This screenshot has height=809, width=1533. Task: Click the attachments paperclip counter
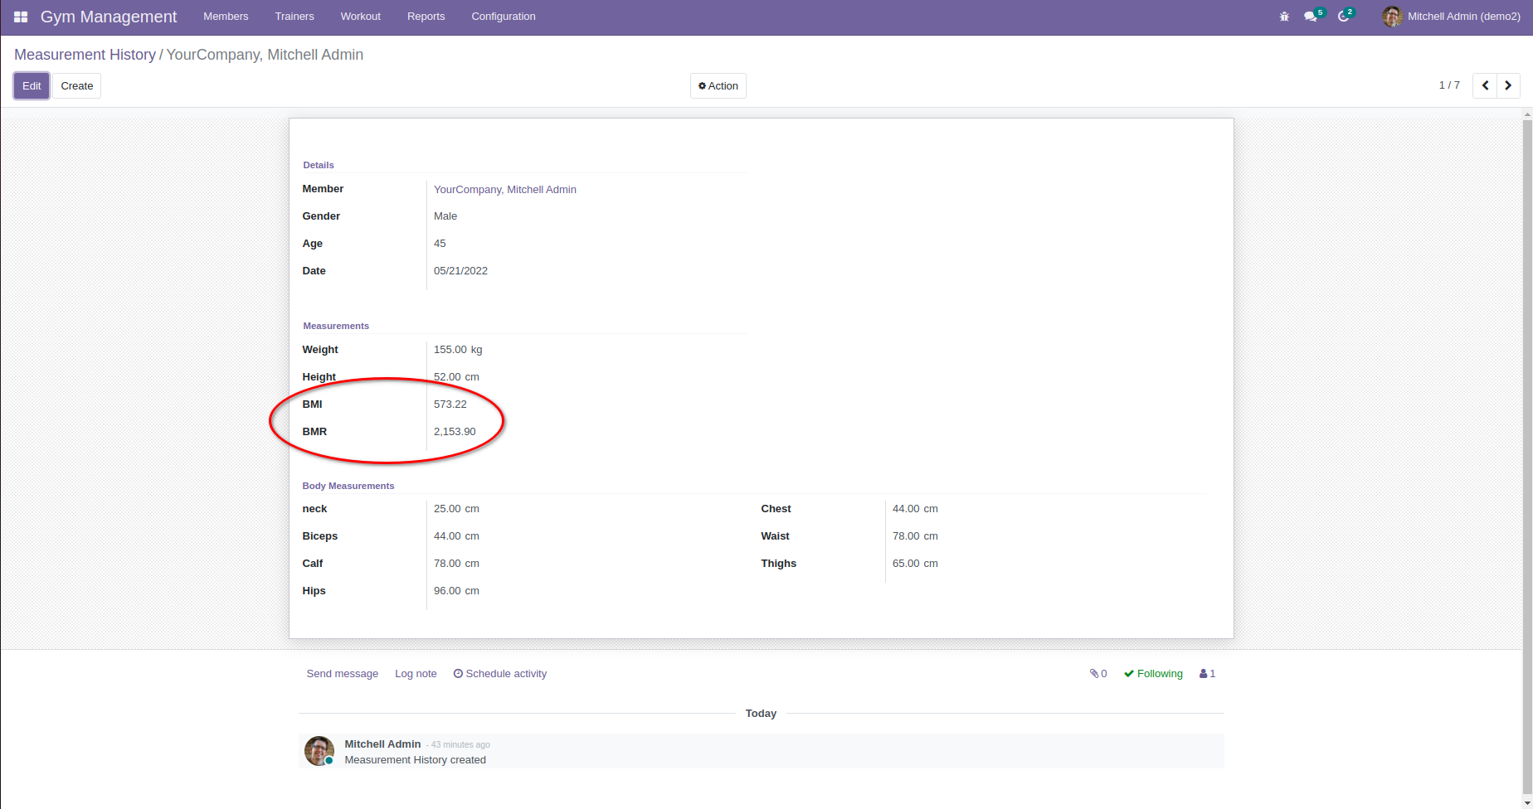1098,674
